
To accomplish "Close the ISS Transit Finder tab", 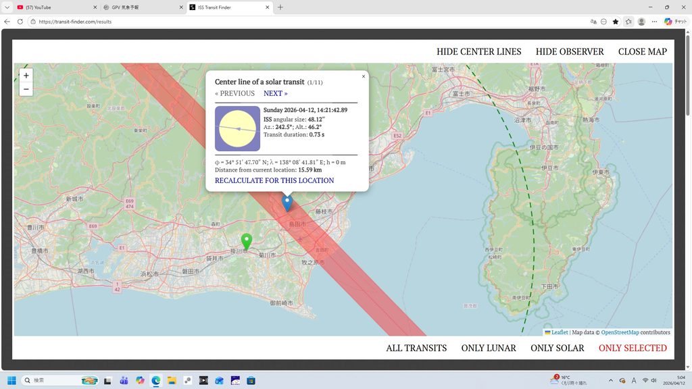I will tap(268, 7).
